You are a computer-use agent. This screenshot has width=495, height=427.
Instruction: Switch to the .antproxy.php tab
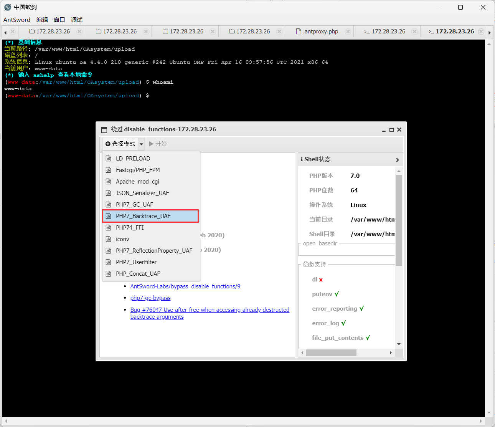(x=320, y=31)
